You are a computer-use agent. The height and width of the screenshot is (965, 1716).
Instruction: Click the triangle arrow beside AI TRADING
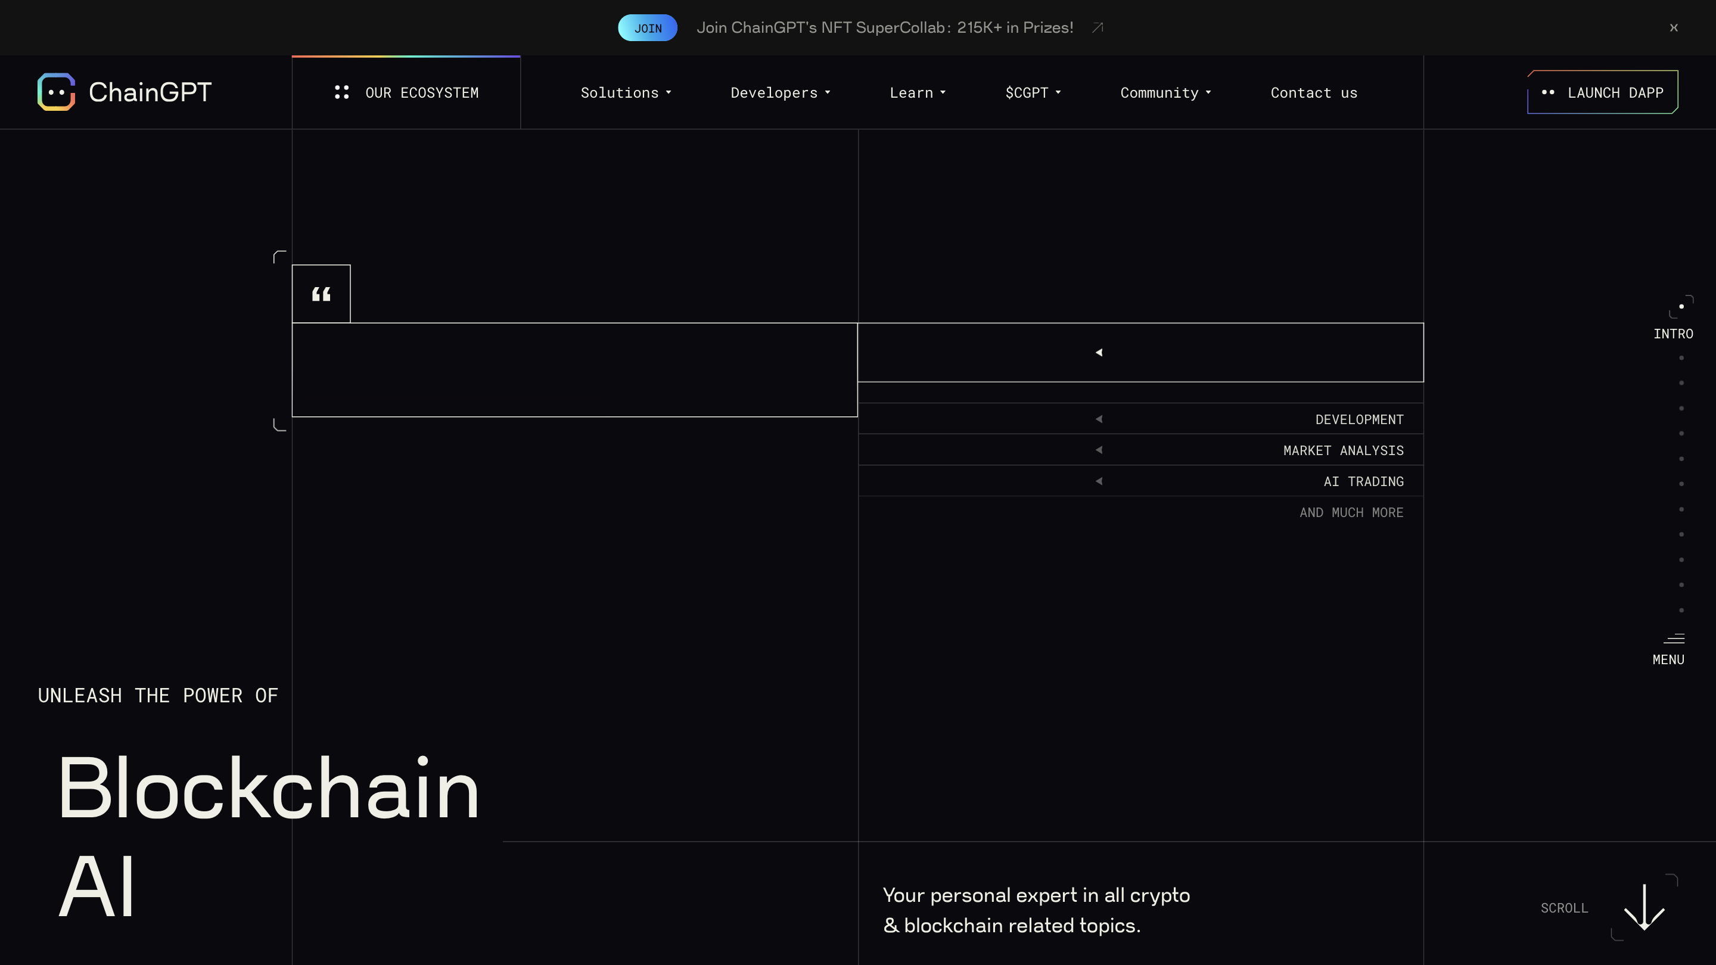click(1099, 481)
